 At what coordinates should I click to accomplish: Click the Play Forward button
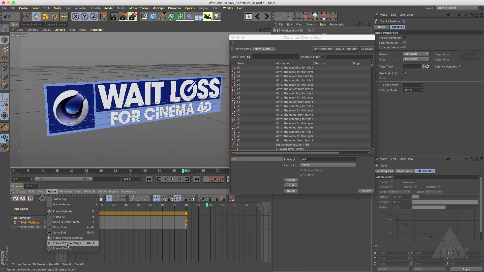coord(172,179)
